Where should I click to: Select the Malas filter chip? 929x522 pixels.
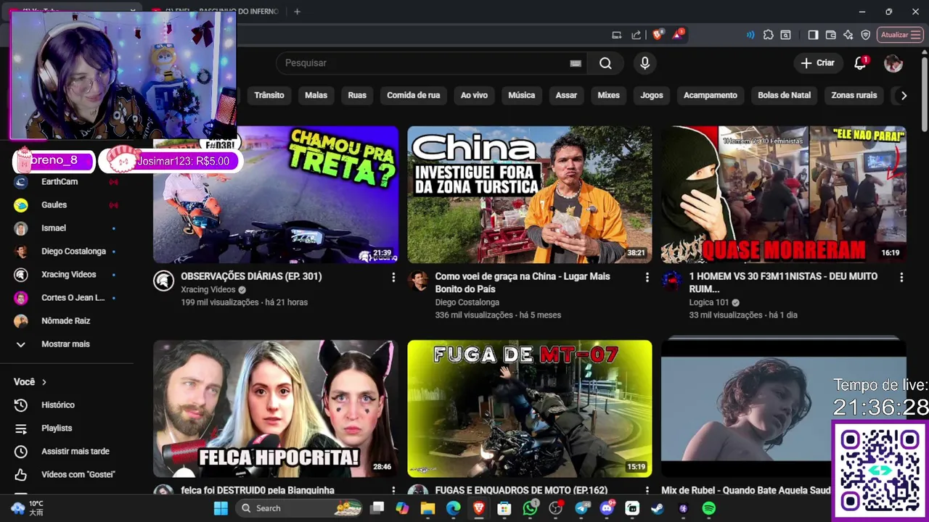coord(316,95)
